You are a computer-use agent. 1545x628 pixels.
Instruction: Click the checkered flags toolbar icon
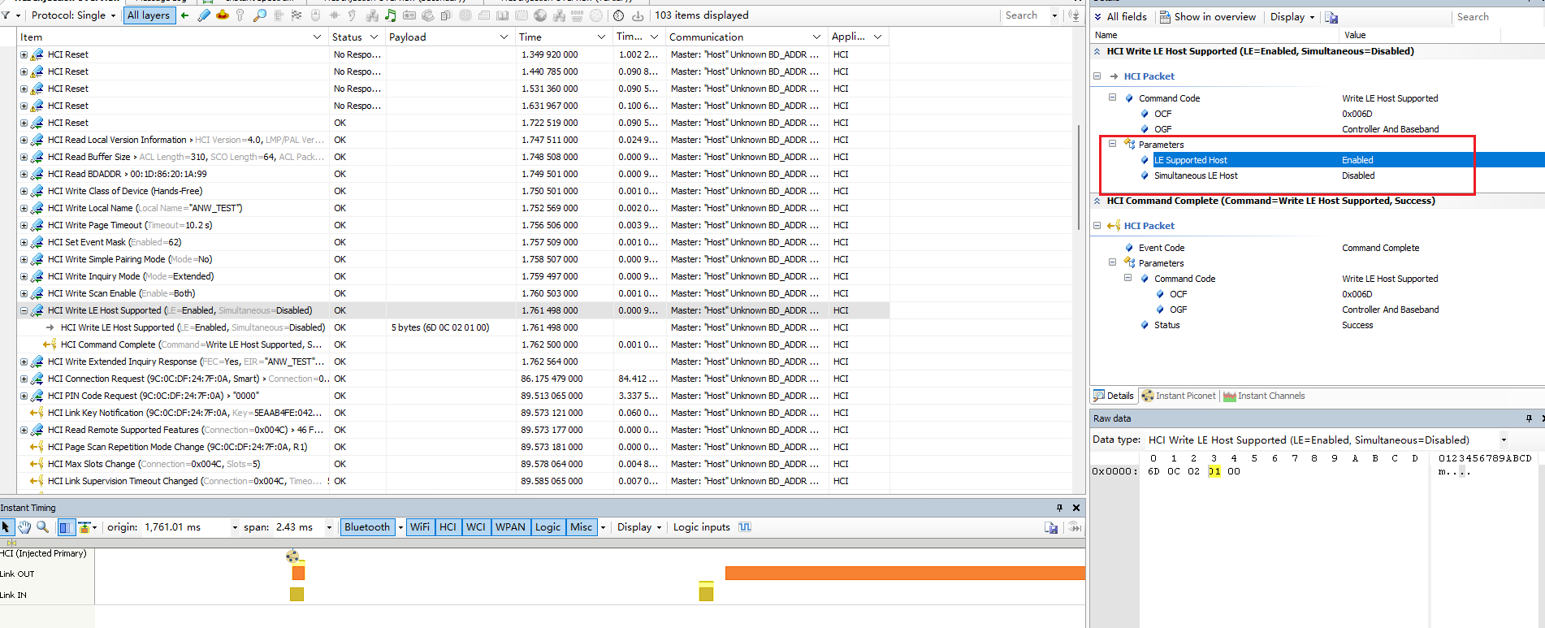(x=296, y=15)
